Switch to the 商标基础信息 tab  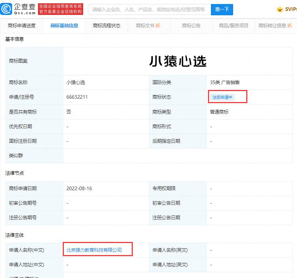[x=64, y=26]
